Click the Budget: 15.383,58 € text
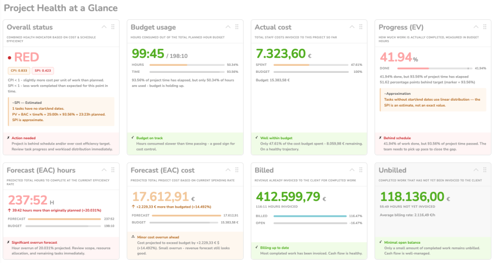493x263 pixels. click(273, 80)
